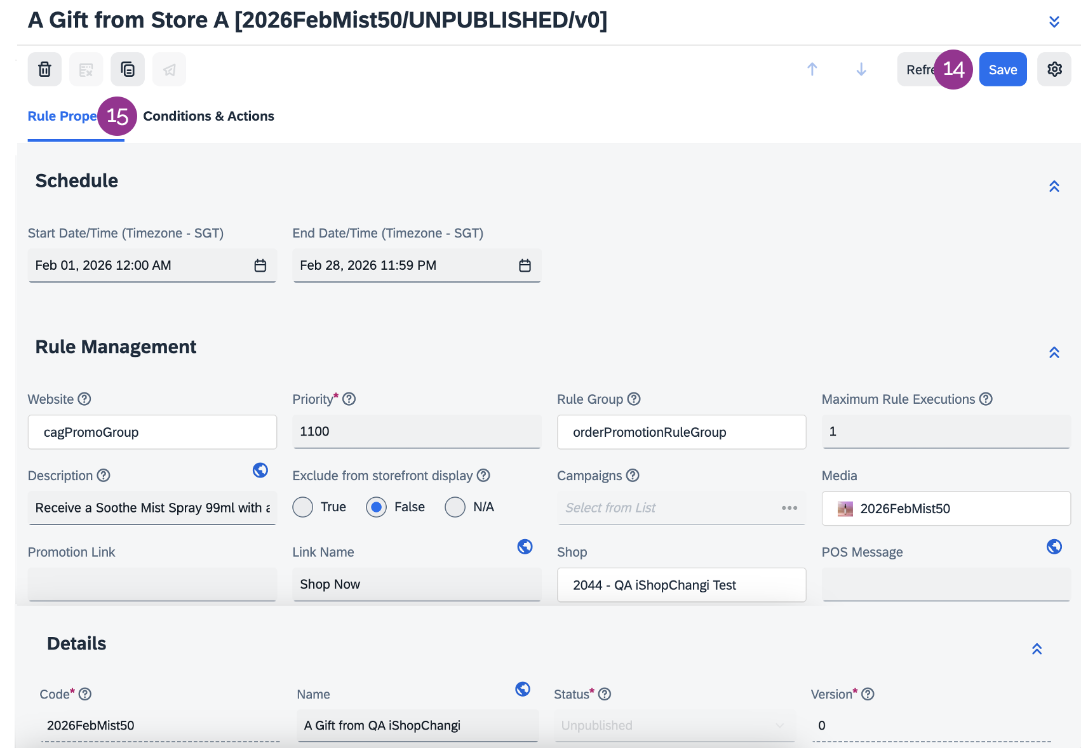The width and height of the screenshot is (1081, 748).
Task: Switch to Conditions & Actions tab
Action: 209,116
